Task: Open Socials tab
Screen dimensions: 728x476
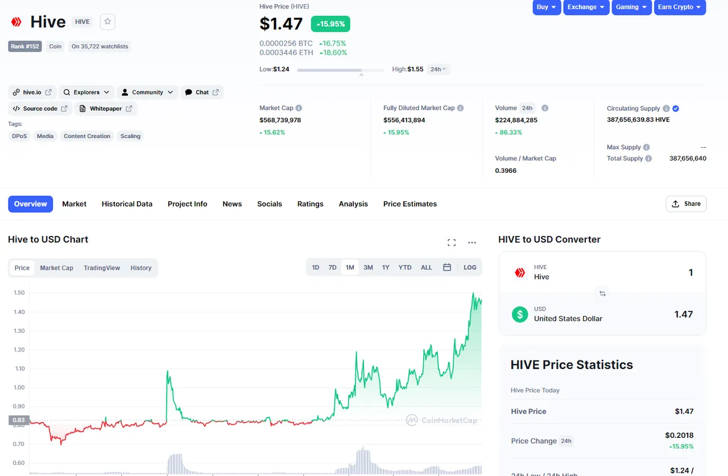Action: pos(270,204)
